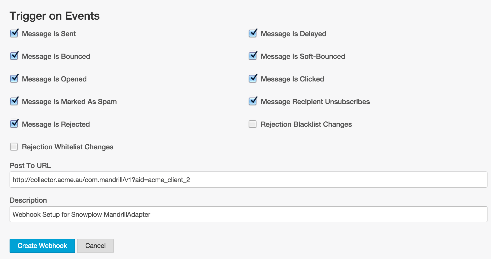Enable the Rejection Blacklist Changes checkbox
491x259 pixels.
coord(253,124)
